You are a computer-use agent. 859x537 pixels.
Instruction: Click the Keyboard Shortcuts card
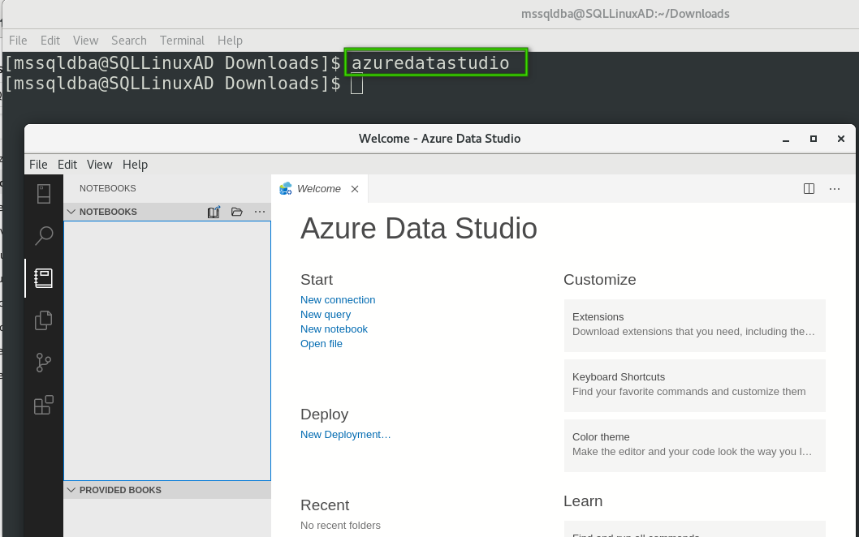point(694,384)
